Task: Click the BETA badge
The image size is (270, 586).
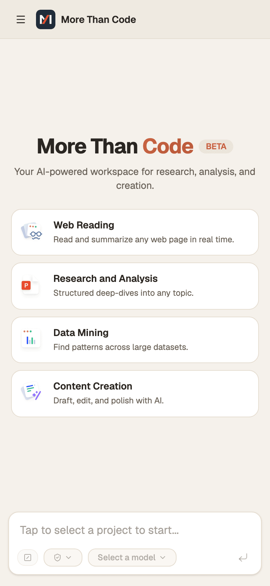Action: coord(216,146)
